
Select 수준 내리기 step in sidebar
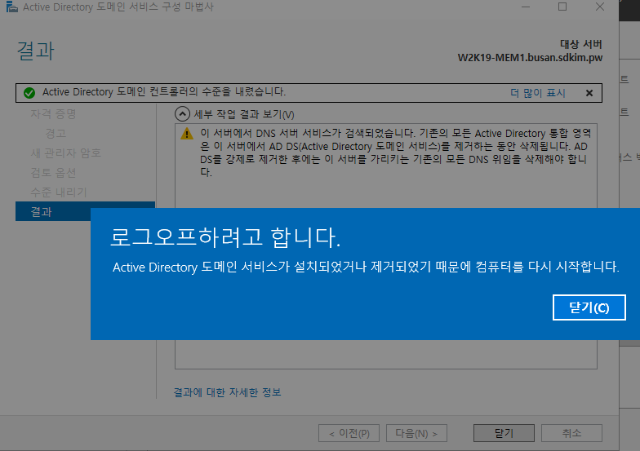[59, 192]
